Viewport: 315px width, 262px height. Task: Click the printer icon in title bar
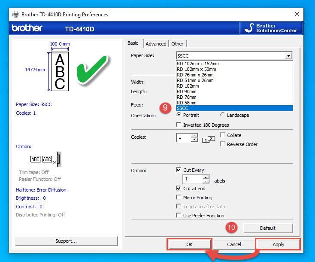[16, 15]
